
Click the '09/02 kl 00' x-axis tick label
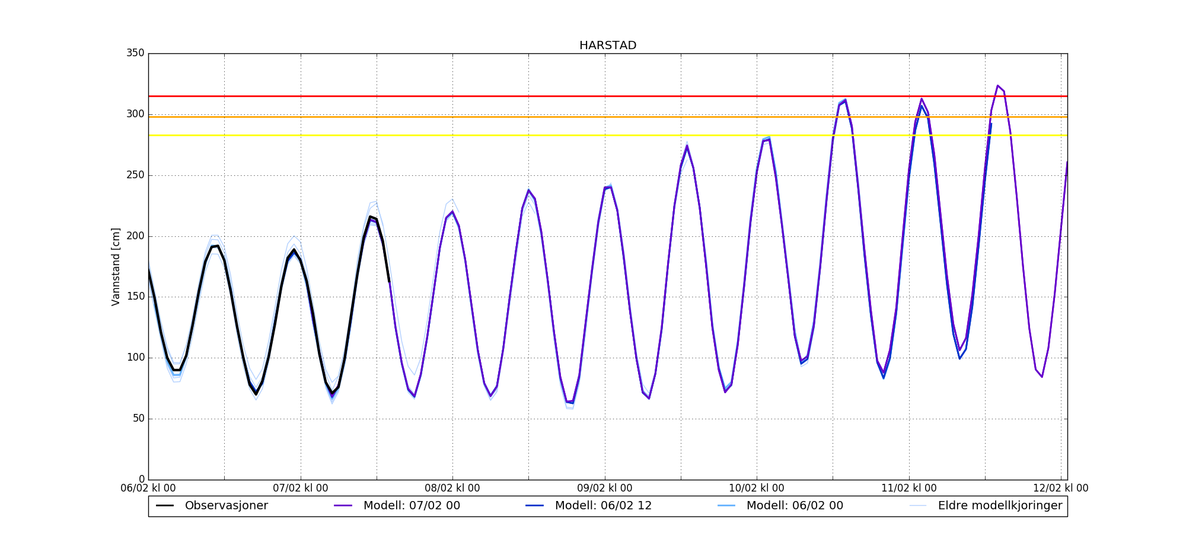pyautogui.click(x=604, y=489)
